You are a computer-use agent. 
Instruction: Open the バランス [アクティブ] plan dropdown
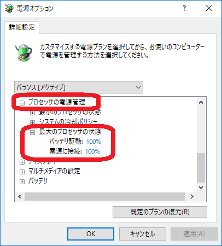(79, 87)
